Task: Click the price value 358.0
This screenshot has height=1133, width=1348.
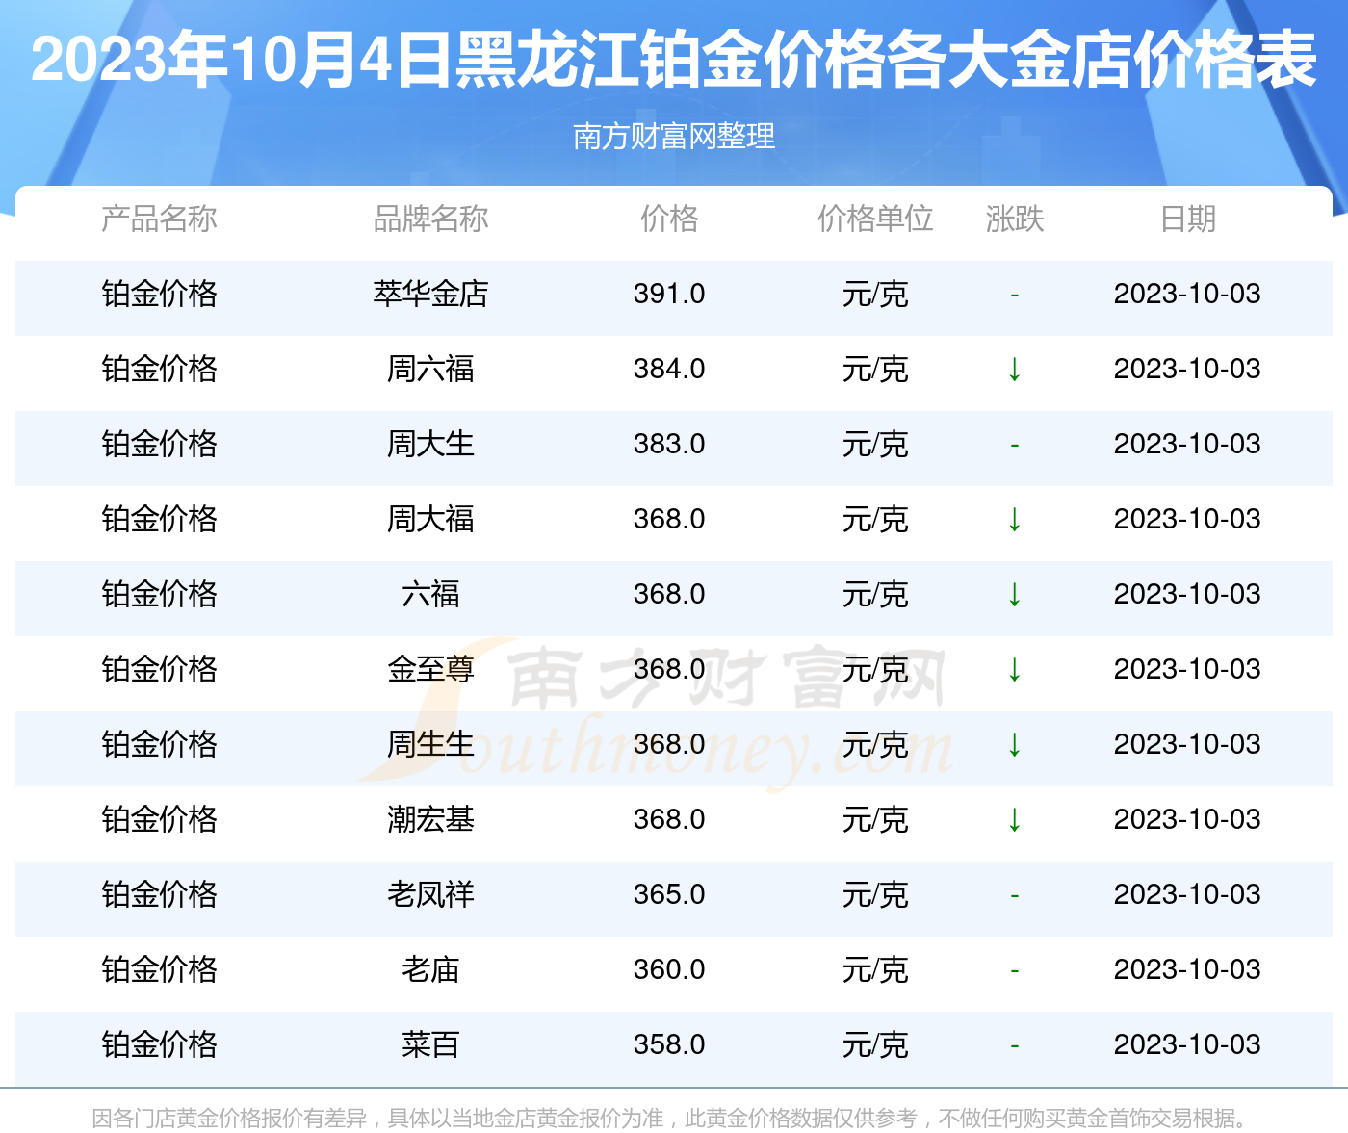Action: point(669,1044)
